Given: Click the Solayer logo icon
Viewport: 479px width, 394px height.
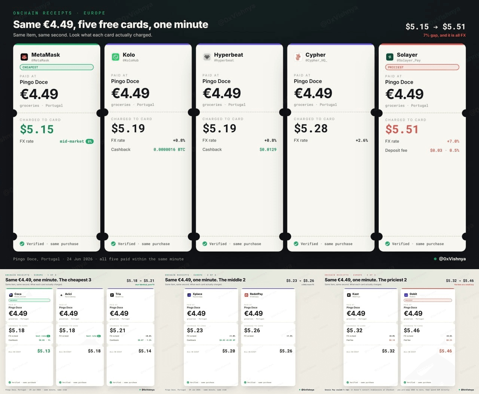Looking at the screenshot, I should [390, 57].
